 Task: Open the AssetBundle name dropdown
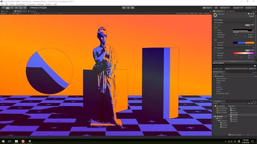pyautogui.click(x=236, y=69)
